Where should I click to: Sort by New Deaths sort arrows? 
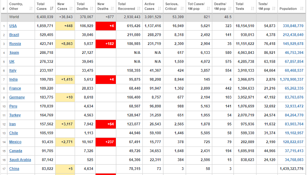112,9
